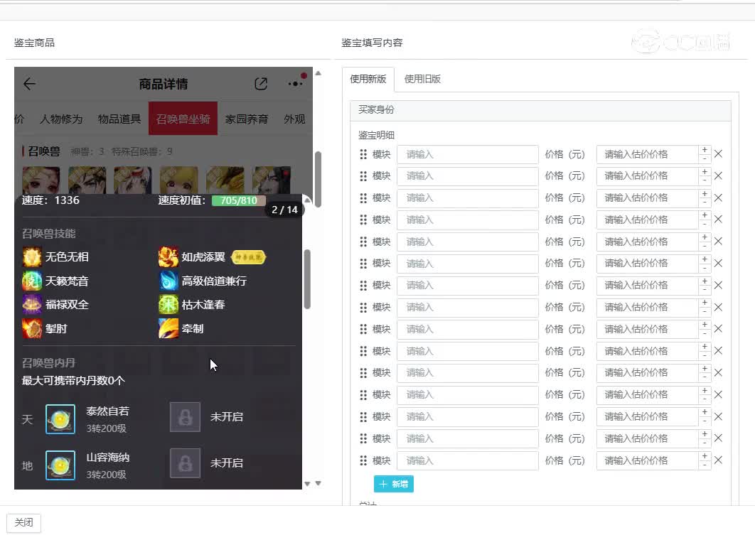The image size is (755, 540).
Task: Expand the 买家身份 section header
Action: pos(541,110)
